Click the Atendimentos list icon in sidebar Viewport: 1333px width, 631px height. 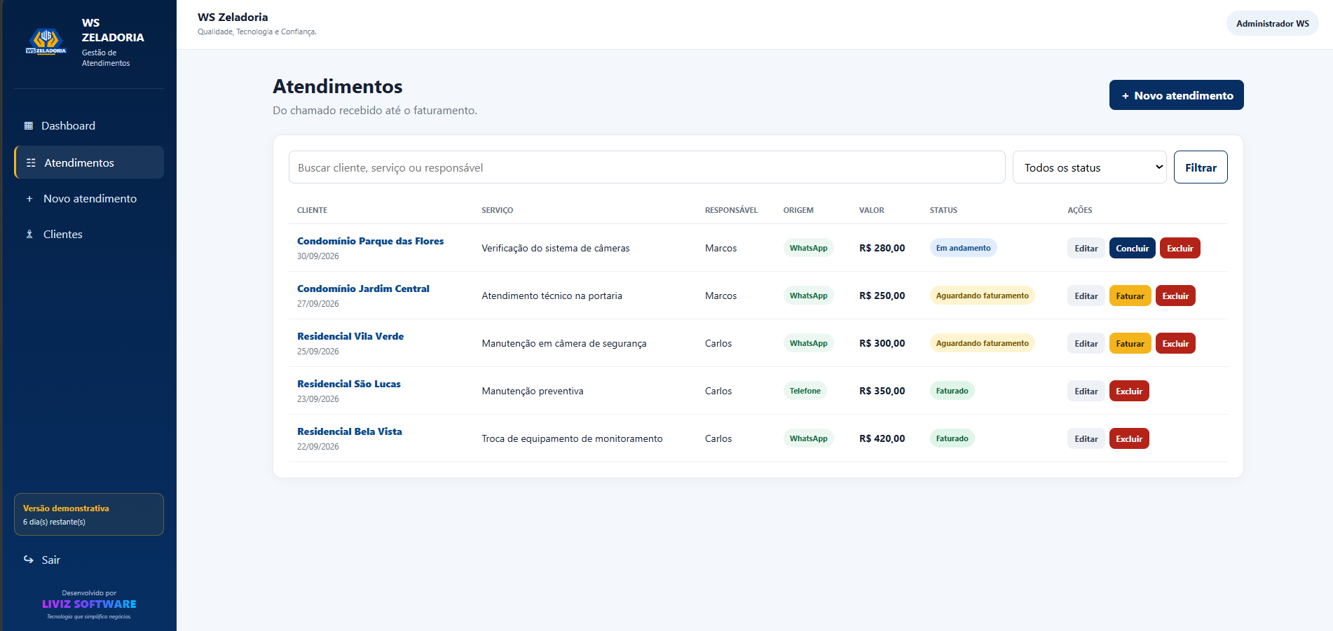[31, 162]
